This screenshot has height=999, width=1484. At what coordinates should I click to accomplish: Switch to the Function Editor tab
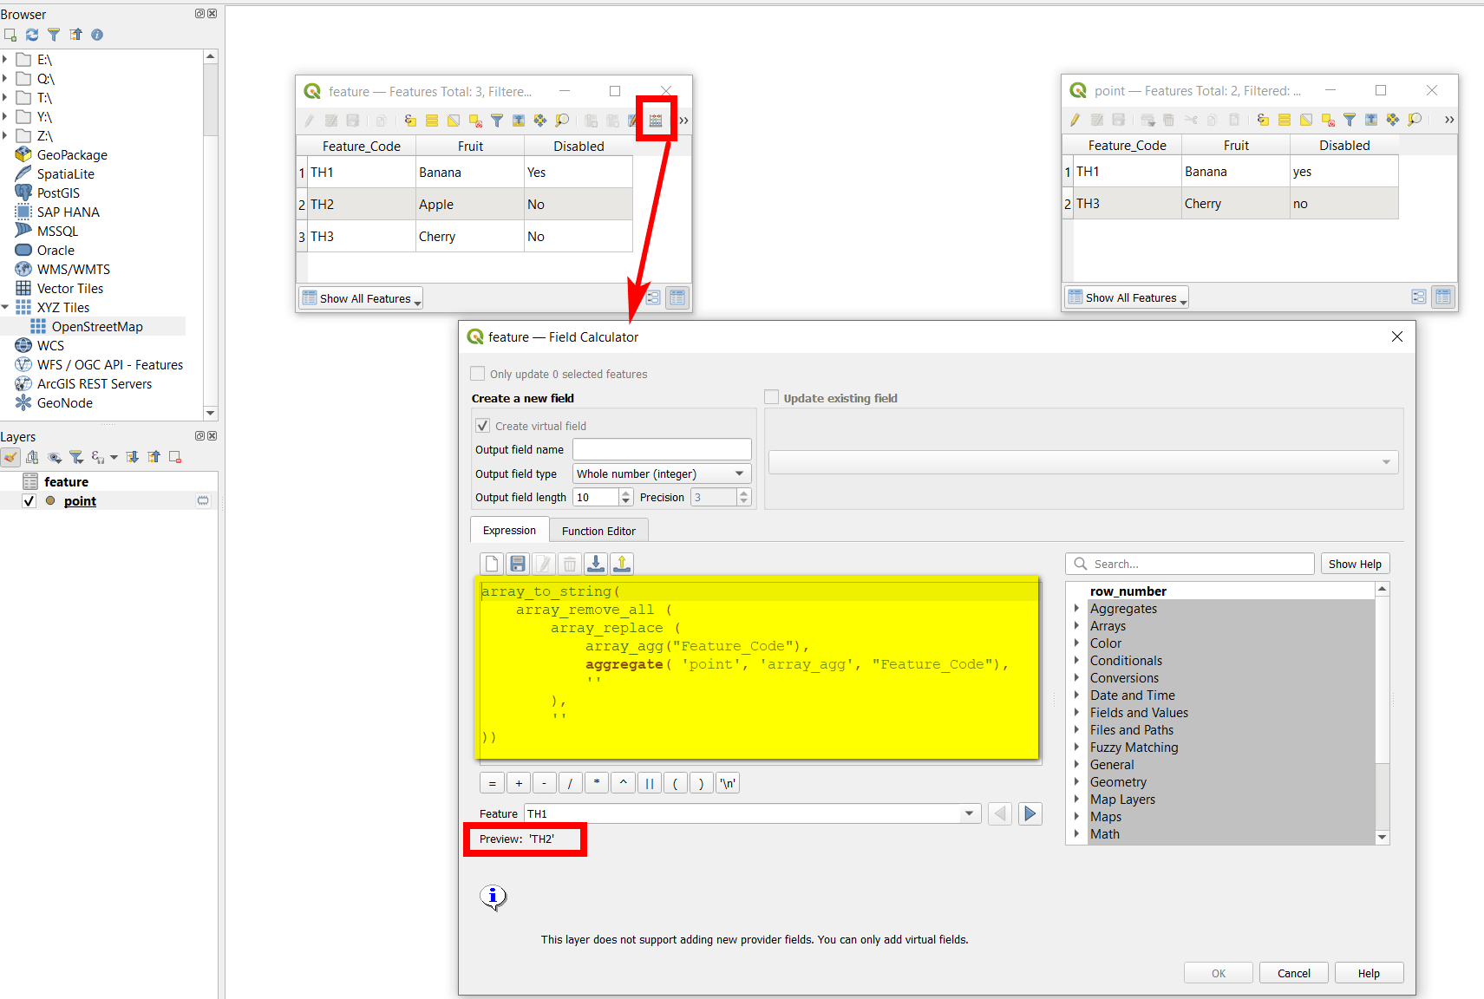[598, 530]
